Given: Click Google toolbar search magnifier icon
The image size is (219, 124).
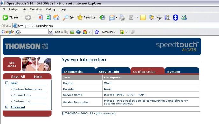Looking at the screenshot, I should (66, 32).
